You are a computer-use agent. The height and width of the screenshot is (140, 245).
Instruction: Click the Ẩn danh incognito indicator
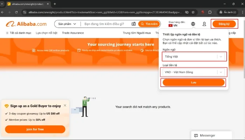pyautogui.click(x=227, y=12)
